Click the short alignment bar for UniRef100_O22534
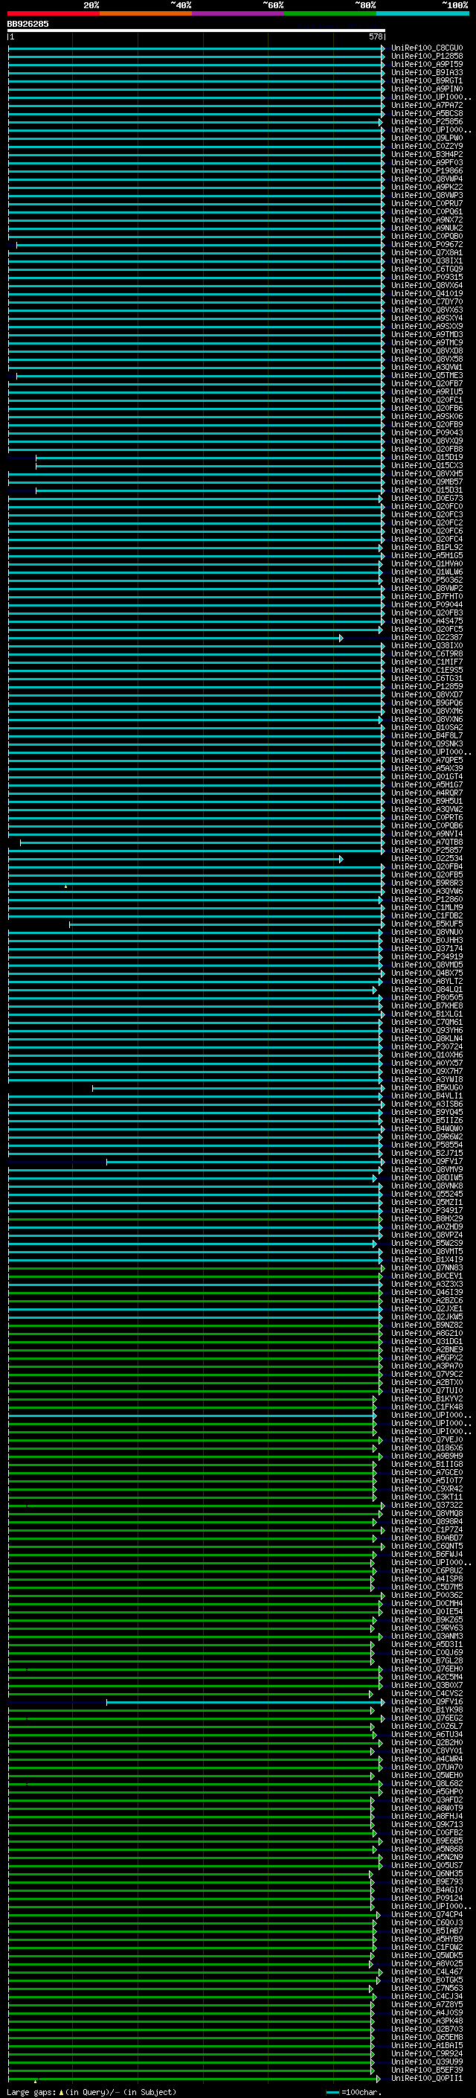 (176, 858)
